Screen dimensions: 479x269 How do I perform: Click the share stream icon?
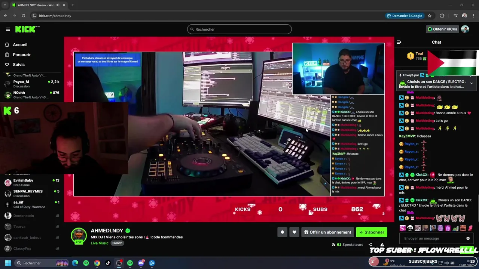point(370,245)
